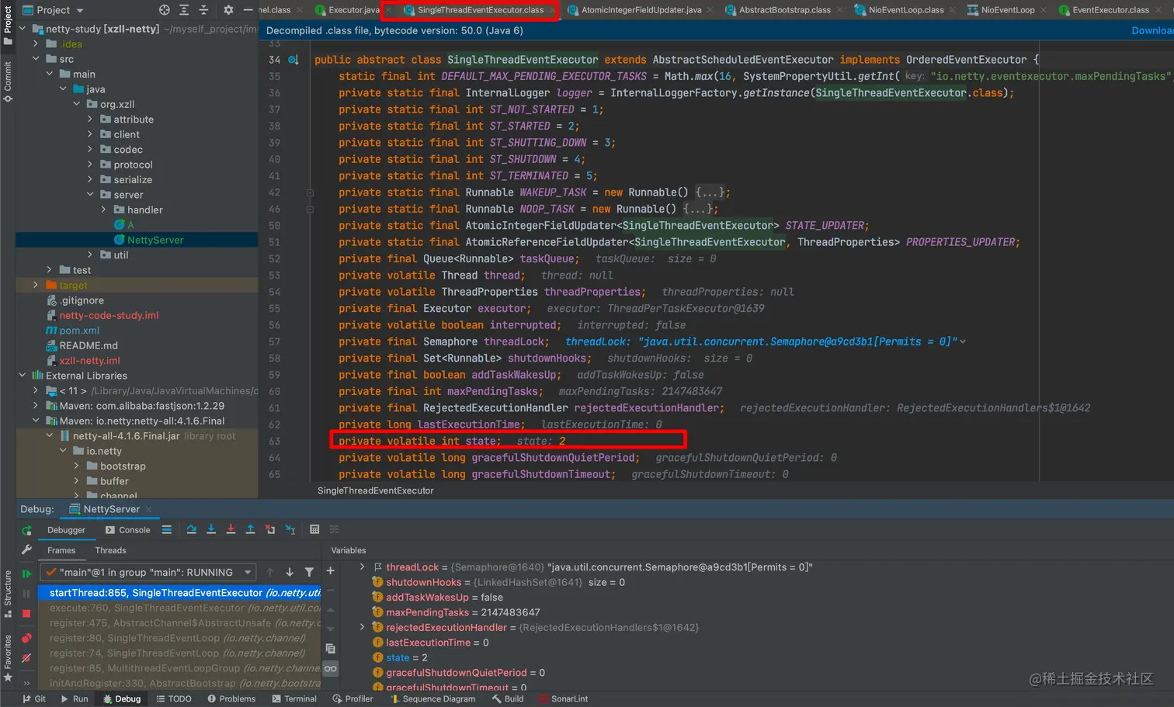Open Project panel gear options

tap(228, 10)
